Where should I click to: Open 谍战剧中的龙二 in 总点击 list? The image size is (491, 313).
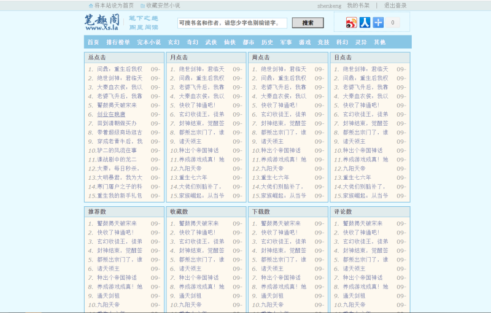[117, 160]
